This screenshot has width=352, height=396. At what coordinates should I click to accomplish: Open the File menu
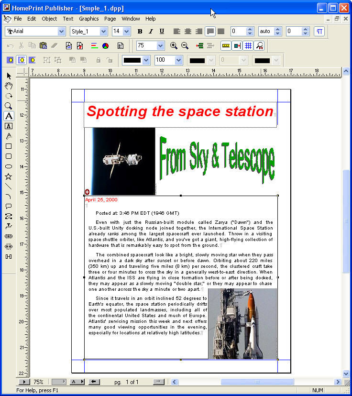(x=18, y=19)
